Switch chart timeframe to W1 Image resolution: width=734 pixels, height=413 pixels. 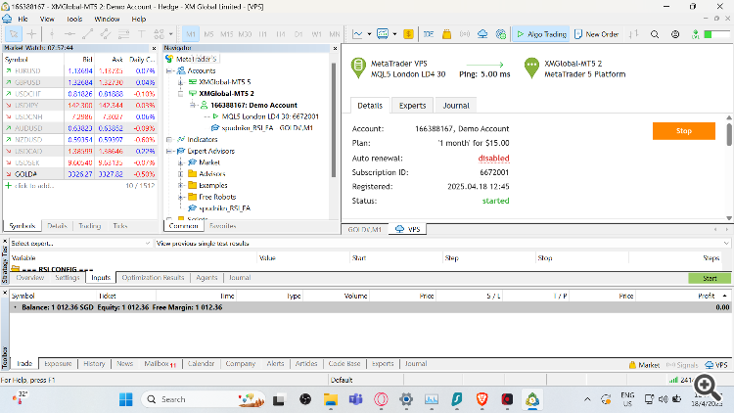tap(316, 34)
